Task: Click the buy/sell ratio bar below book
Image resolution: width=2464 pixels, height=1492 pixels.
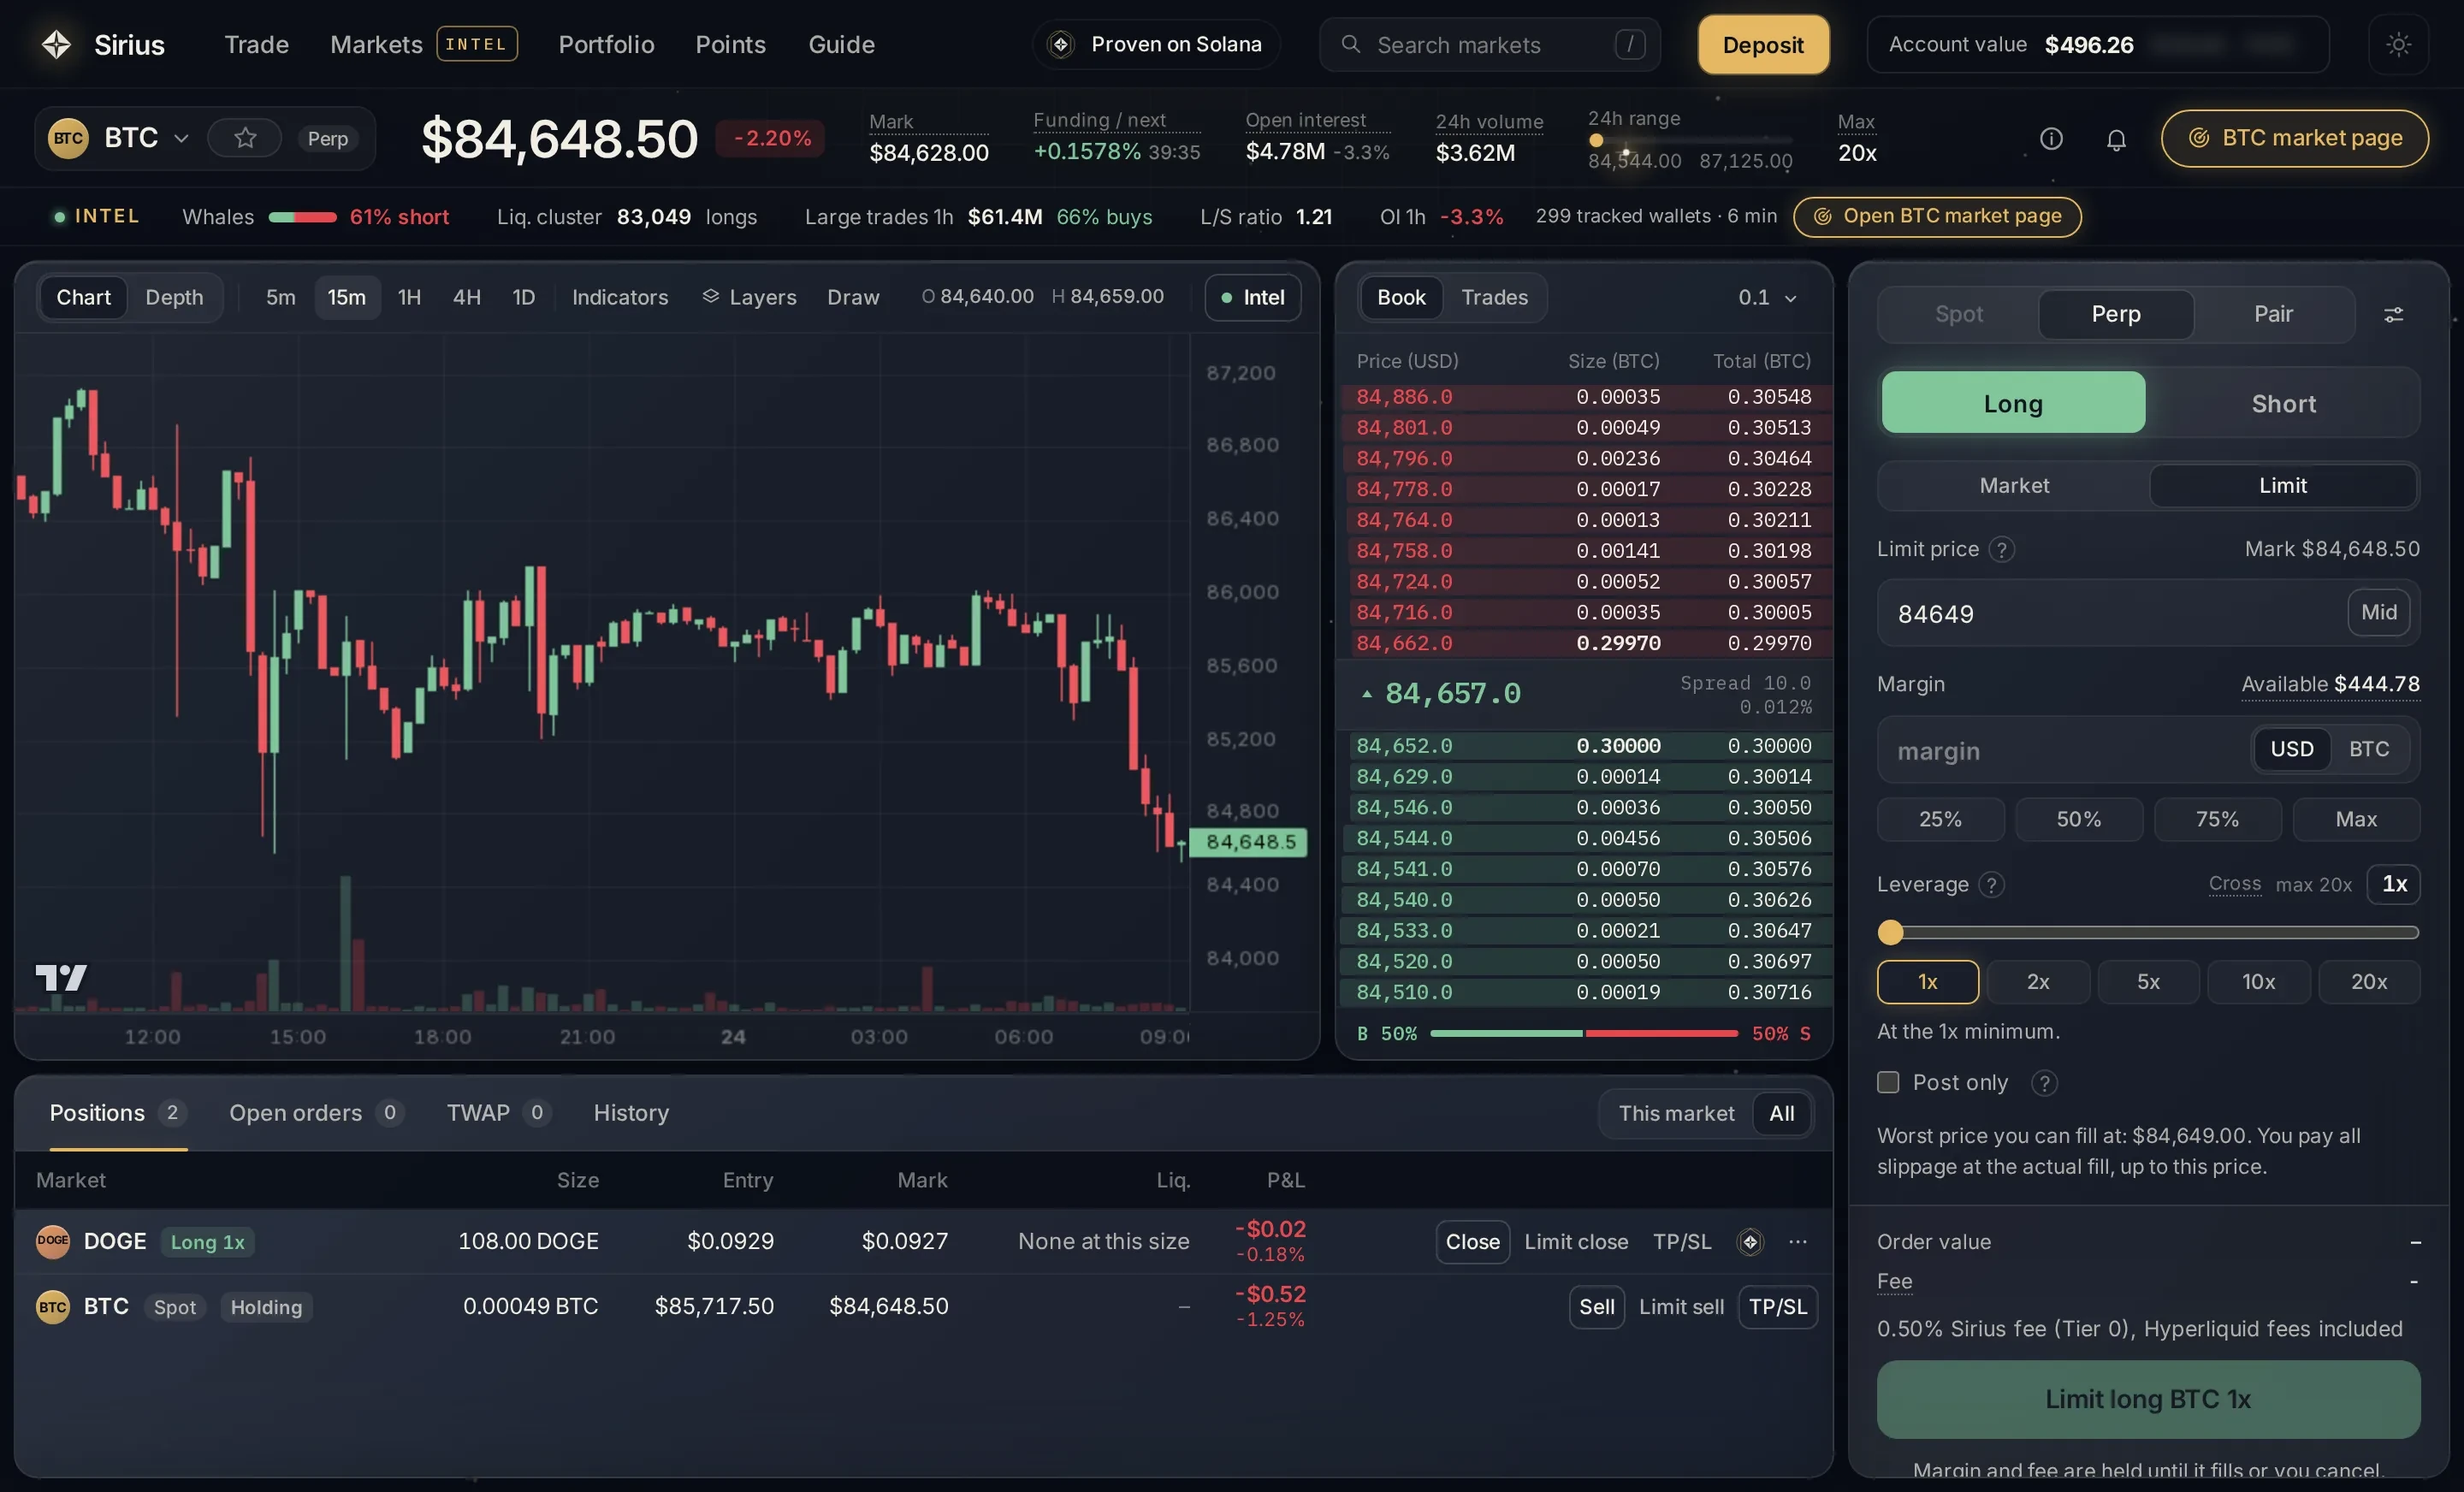Action: point(1583,1033)
